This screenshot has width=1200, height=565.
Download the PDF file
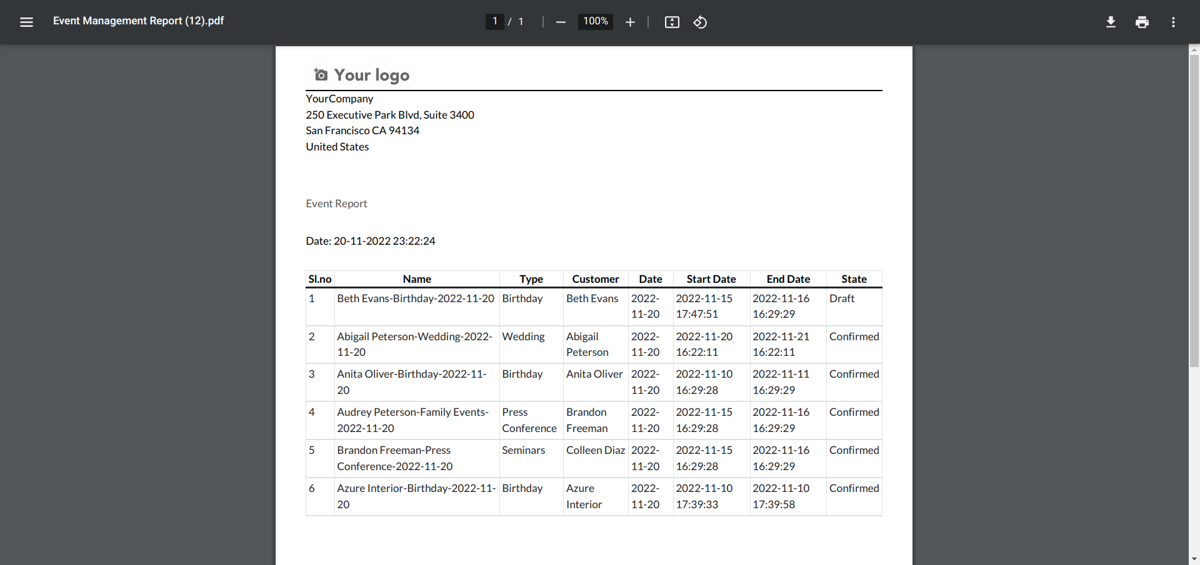tap(1111, 22)
